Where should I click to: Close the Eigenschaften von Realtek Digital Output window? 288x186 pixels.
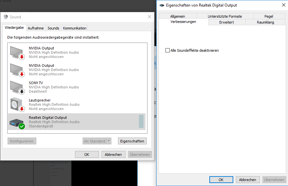284,5
